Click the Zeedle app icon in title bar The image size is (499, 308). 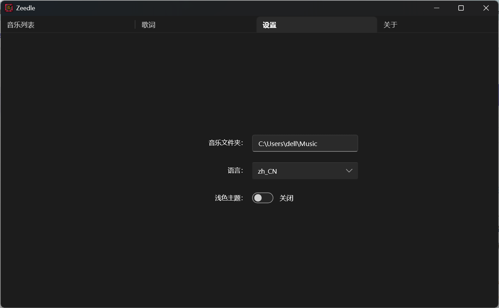(9, 8)
